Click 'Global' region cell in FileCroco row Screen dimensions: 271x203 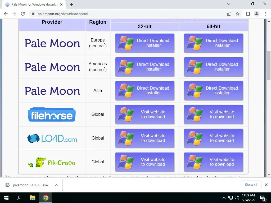[x=98, y=162]
